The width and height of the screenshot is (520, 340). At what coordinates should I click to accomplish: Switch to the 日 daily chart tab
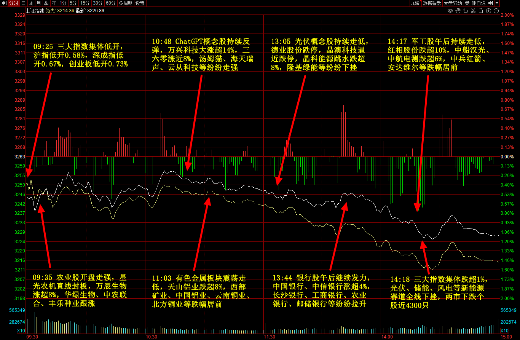pos(23,3)
